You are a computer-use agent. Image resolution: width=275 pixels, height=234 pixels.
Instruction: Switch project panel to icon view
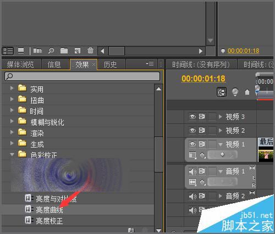pyautogui.click(x=21, y=51)
